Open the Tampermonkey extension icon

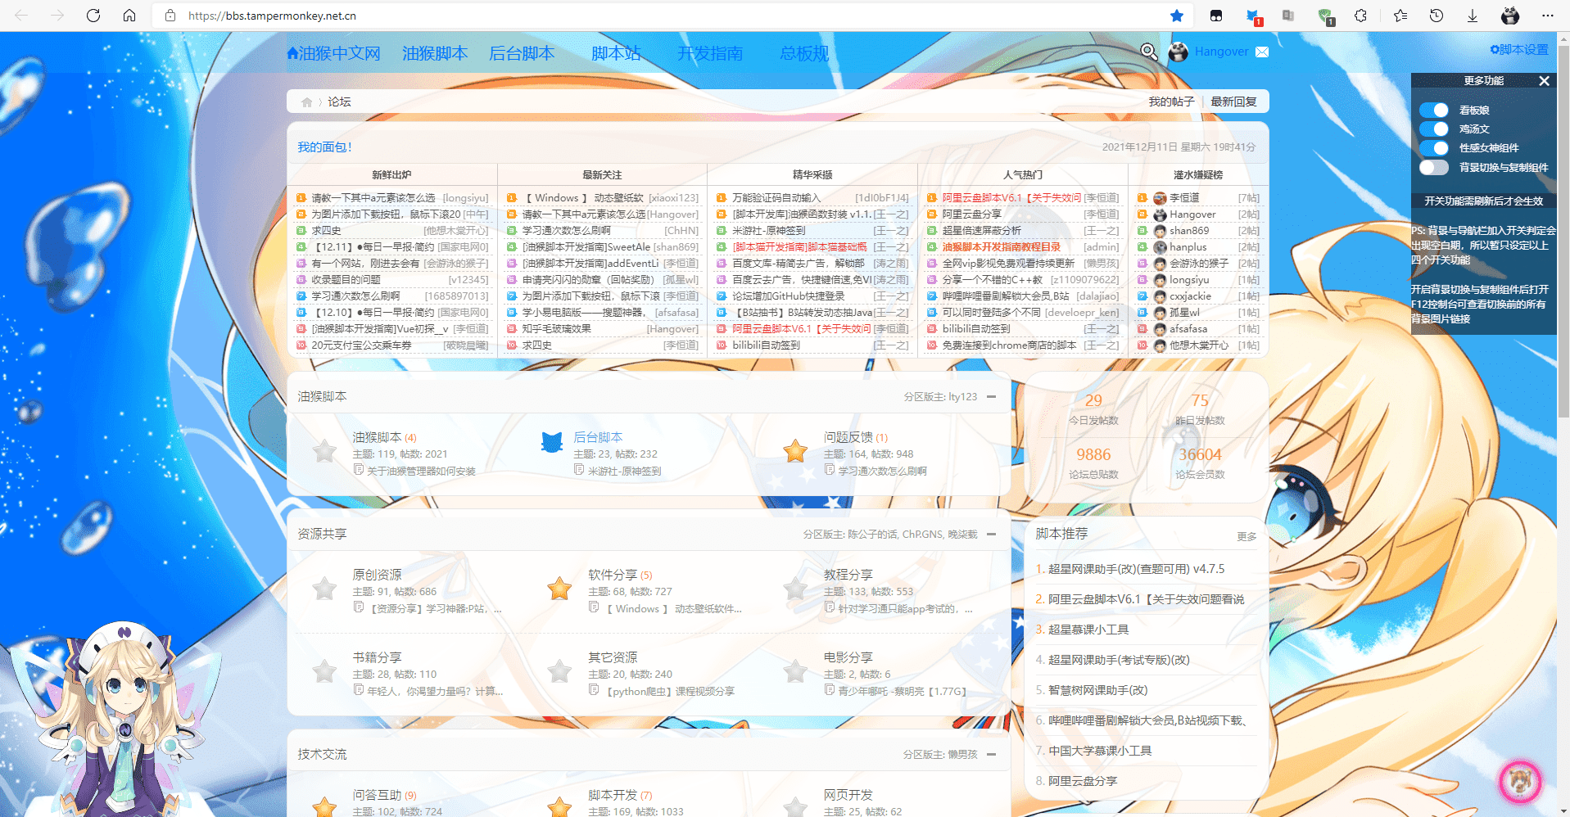pyautogui.click(x=1216, y=16)
